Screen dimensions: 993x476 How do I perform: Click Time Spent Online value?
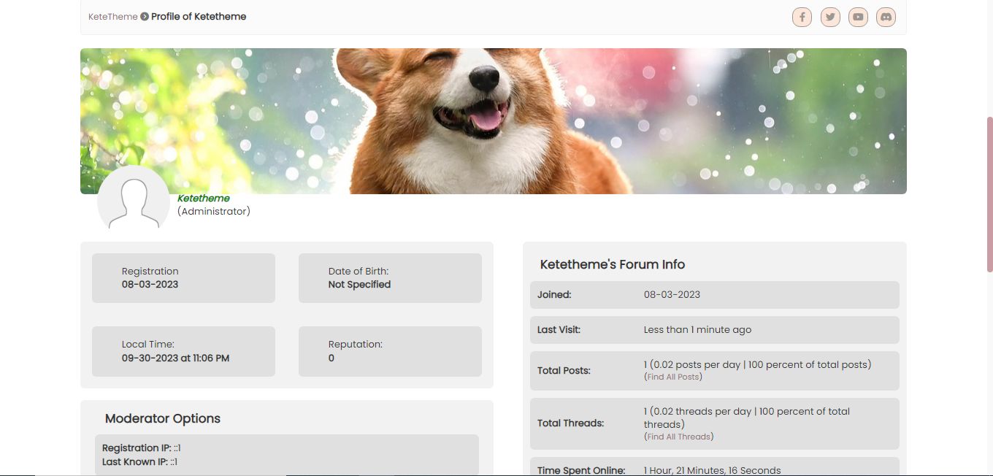pos(712,471)
